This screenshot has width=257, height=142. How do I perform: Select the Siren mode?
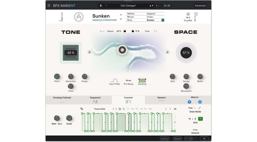pos(135,20)
